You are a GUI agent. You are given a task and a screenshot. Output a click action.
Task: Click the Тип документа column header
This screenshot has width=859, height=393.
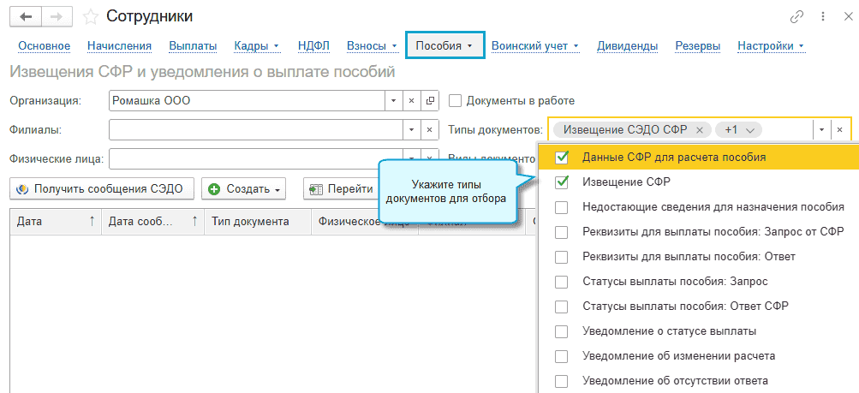click(x=258, y=221)
